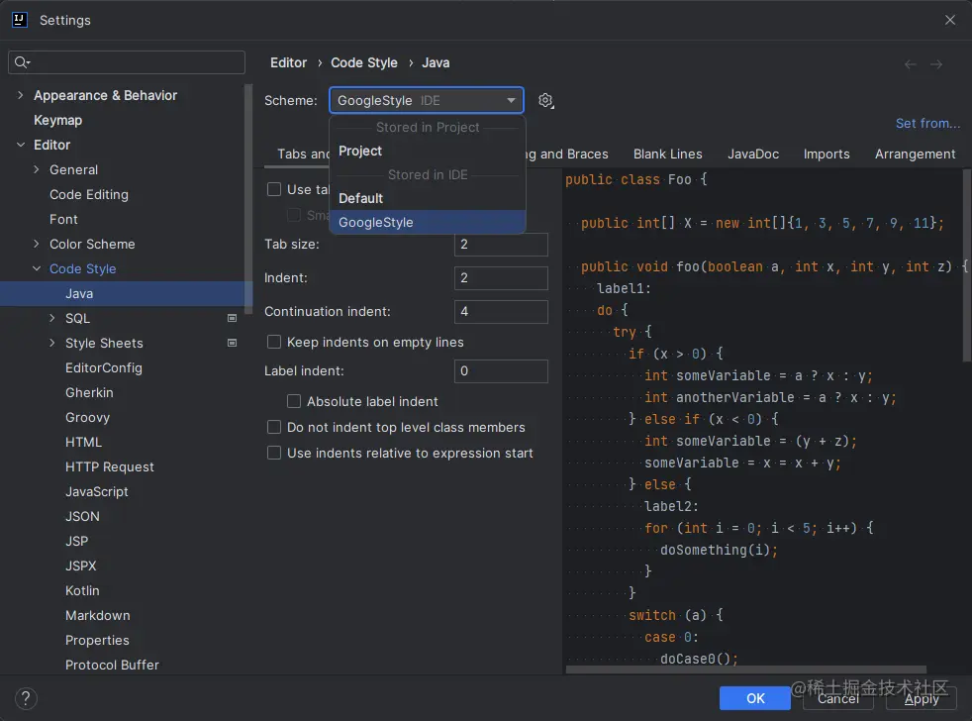Expand the General node
The height and width of the screenshot is (721, 972).
[x=36, y=169]
